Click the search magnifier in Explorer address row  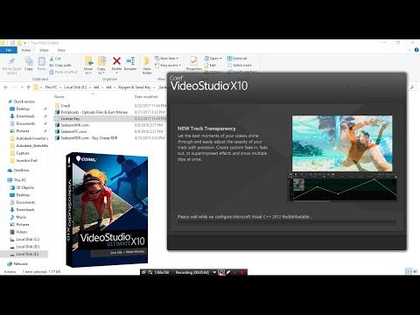click(412, 87)
